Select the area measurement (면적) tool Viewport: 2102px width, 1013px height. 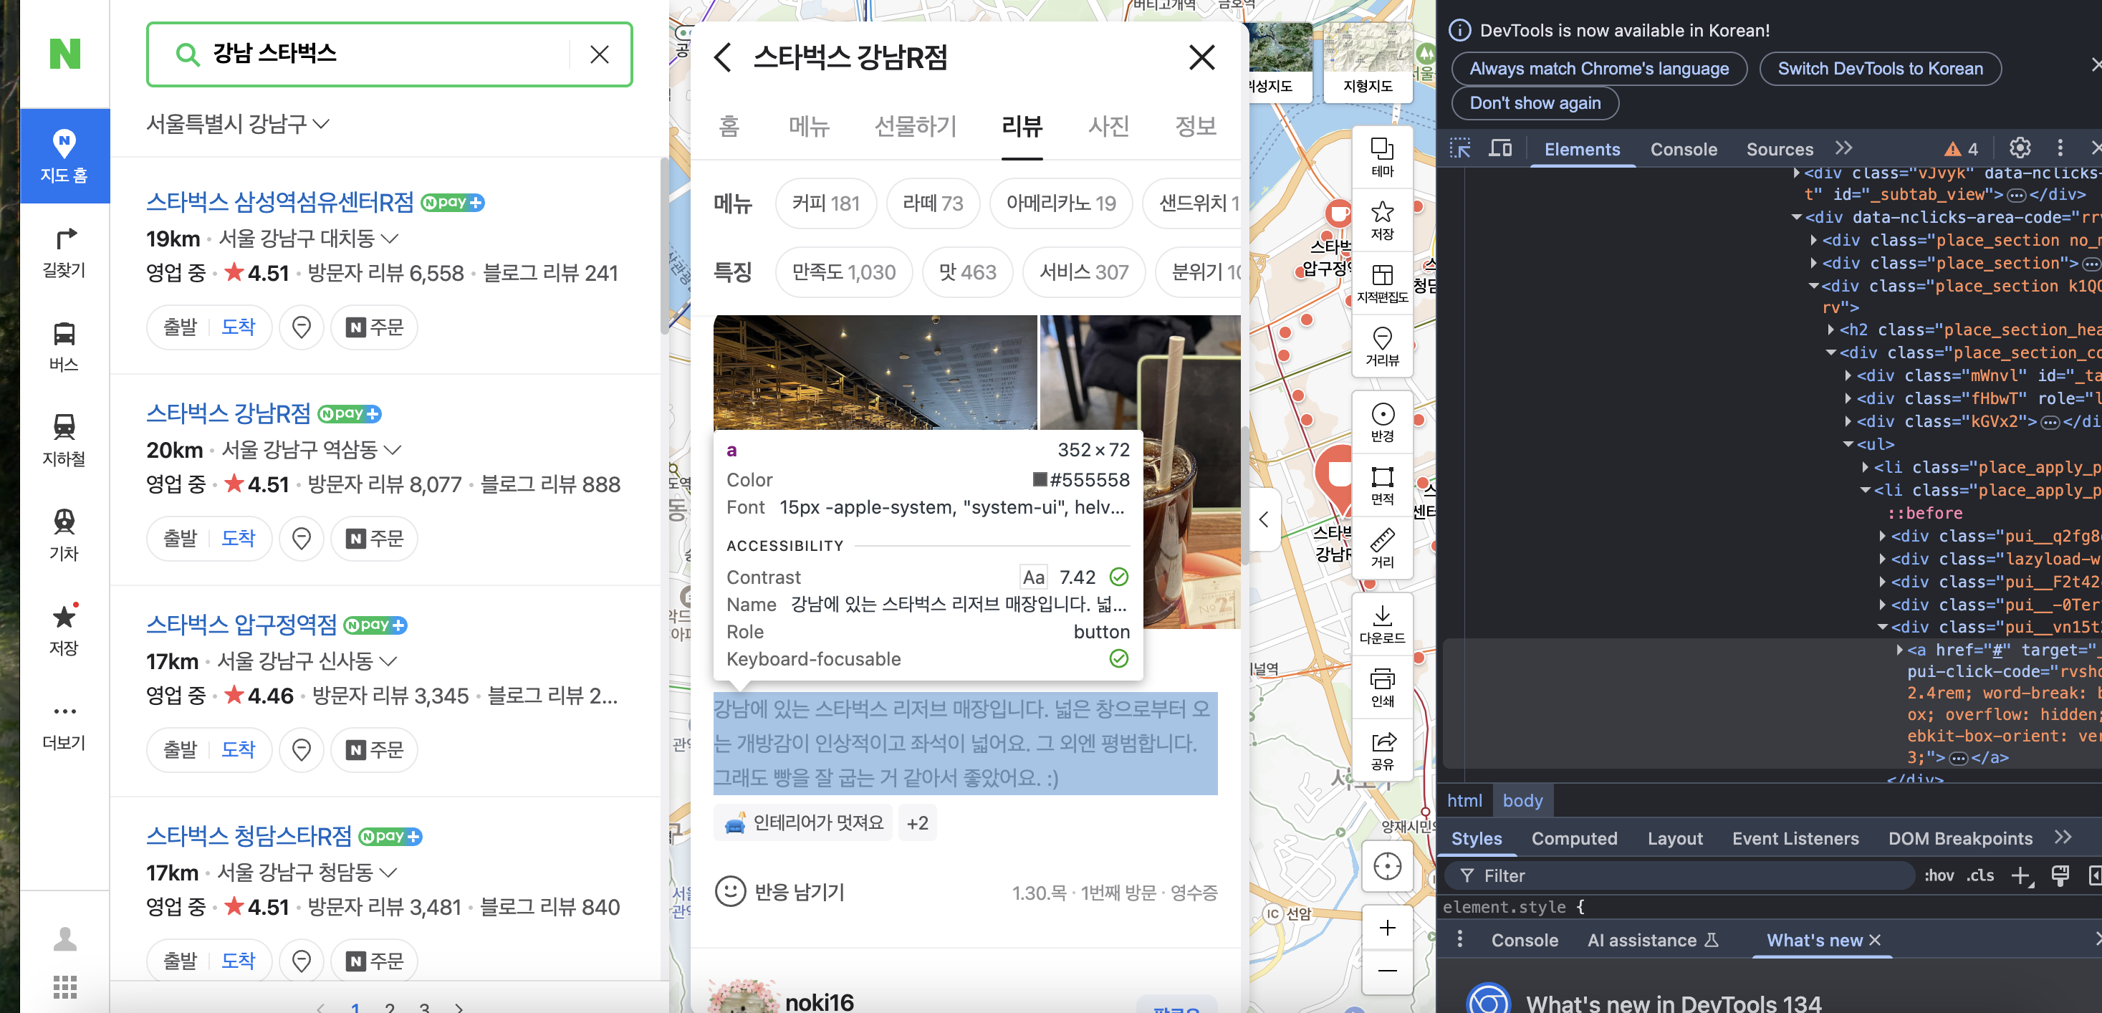click(1381, 485)
